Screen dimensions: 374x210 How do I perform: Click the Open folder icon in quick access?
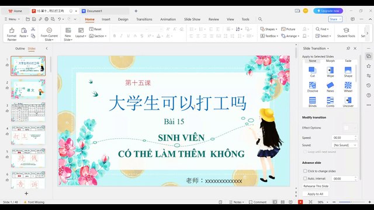pos(27,19)
